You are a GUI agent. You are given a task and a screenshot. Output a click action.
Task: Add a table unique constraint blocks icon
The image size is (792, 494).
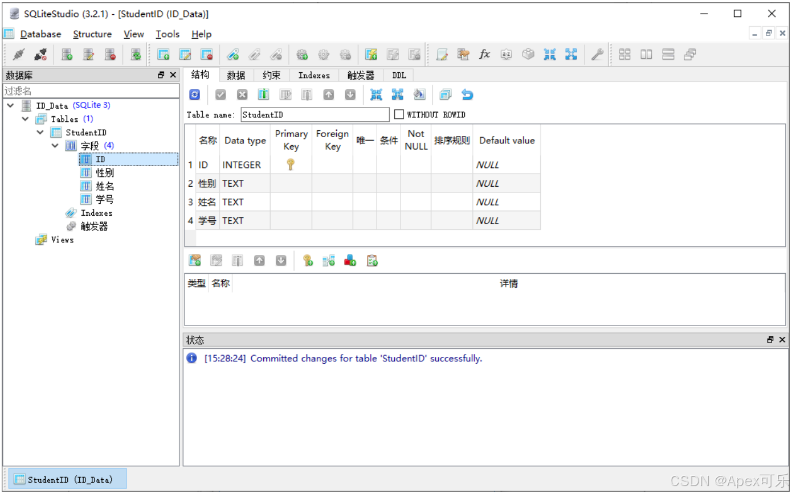tap(350, 261)
